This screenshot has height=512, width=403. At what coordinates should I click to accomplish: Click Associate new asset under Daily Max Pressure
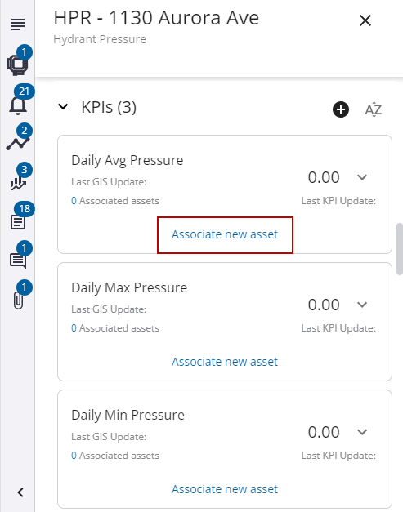click(x=225, y=362)
